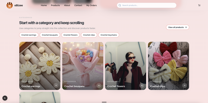
Task: Click the arrow on the Crochet bouquets card
Action: (x=99, y=86)
